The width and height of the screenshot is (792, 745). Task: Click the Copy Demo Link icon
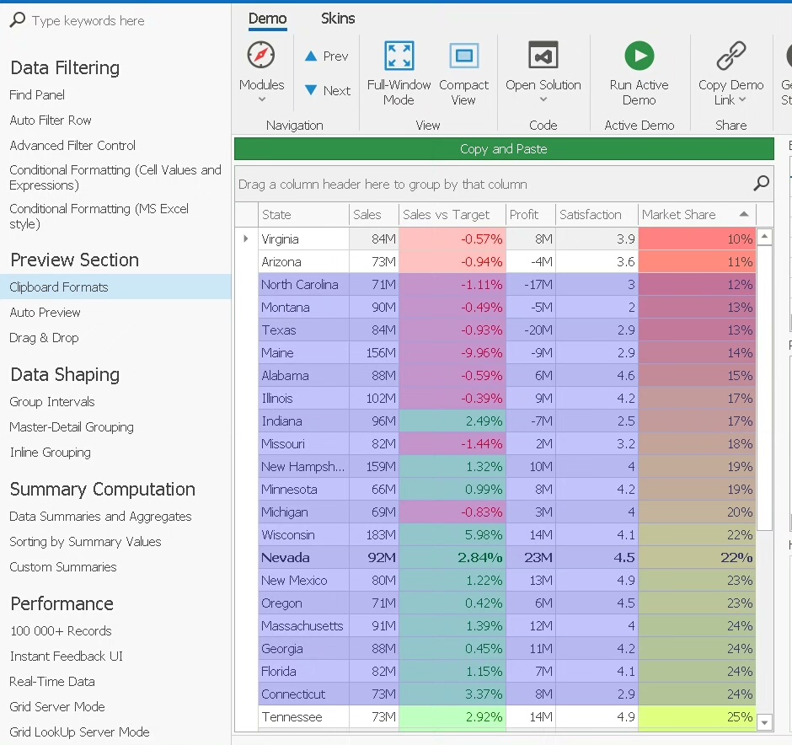(730, 56)
